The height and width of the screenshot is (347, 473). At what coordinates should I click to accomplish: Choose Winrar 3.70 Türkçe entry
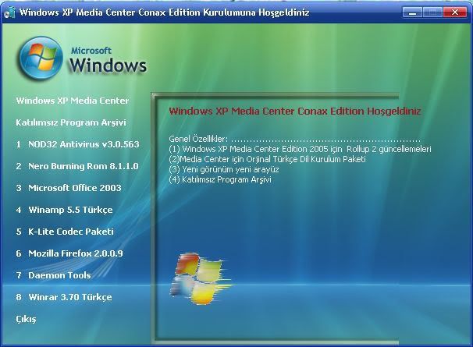click(64, 297)
